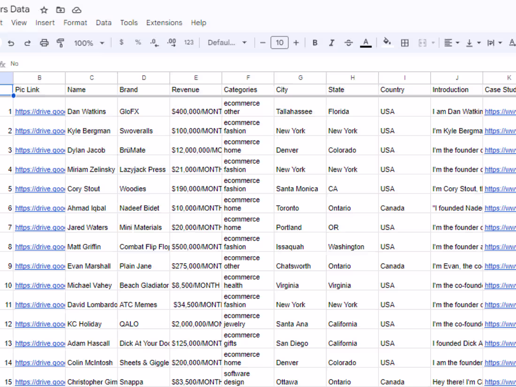516x387 pixels.
Task: Select the font size input field
Action: click(x=280, y=43)
